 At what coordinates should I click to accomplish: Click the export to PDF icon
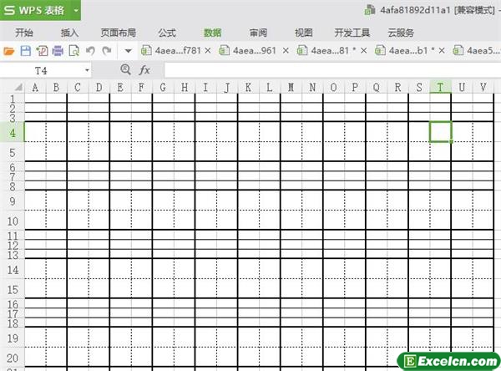click(x=42, y=51)
